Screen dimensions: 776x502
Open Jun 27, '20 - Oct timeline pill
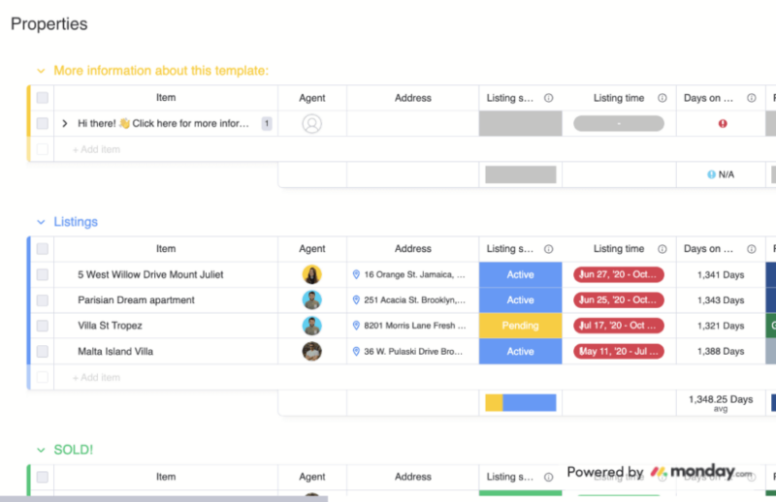coord(619,274)
